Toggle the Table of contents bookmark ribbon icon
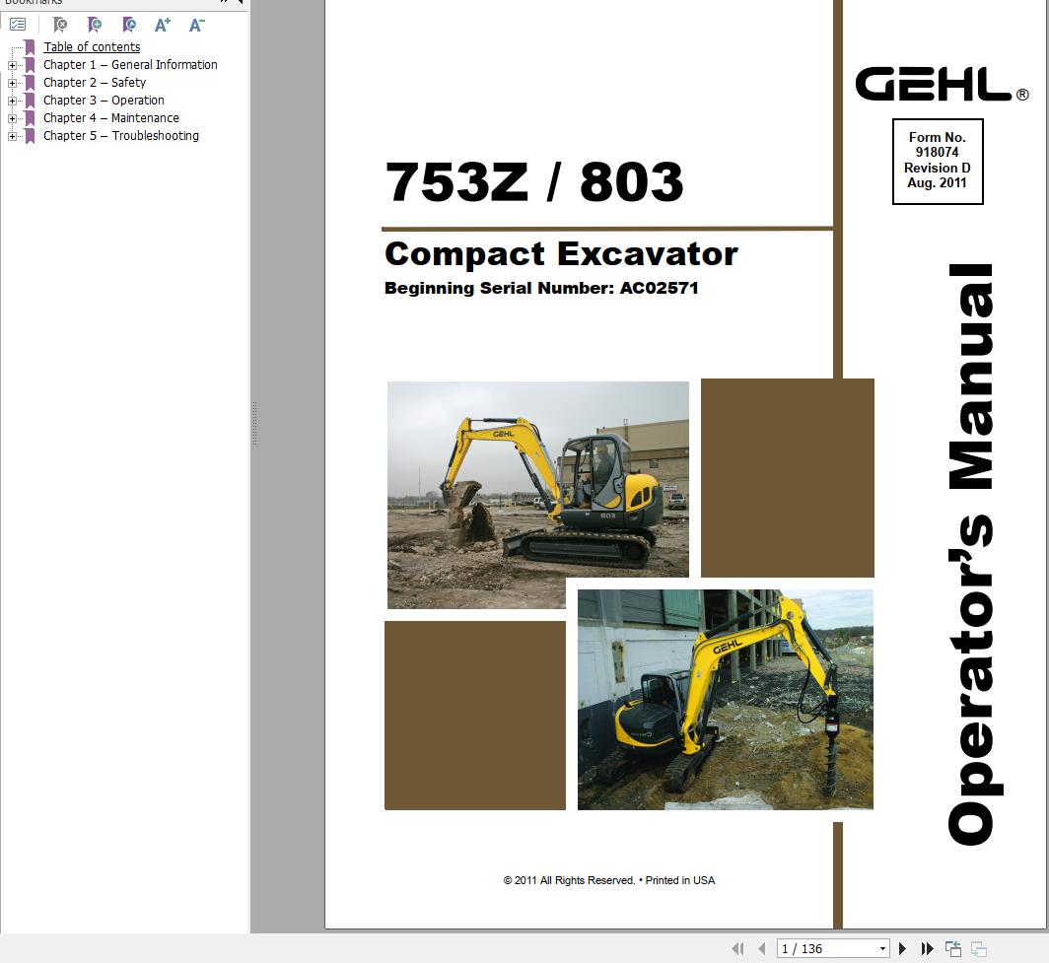 click(30, 47)
